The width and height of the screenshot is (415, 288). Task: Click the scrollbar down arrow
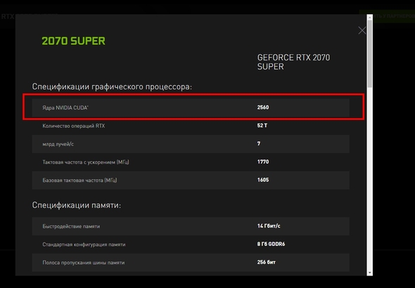[x=369, y=273]
